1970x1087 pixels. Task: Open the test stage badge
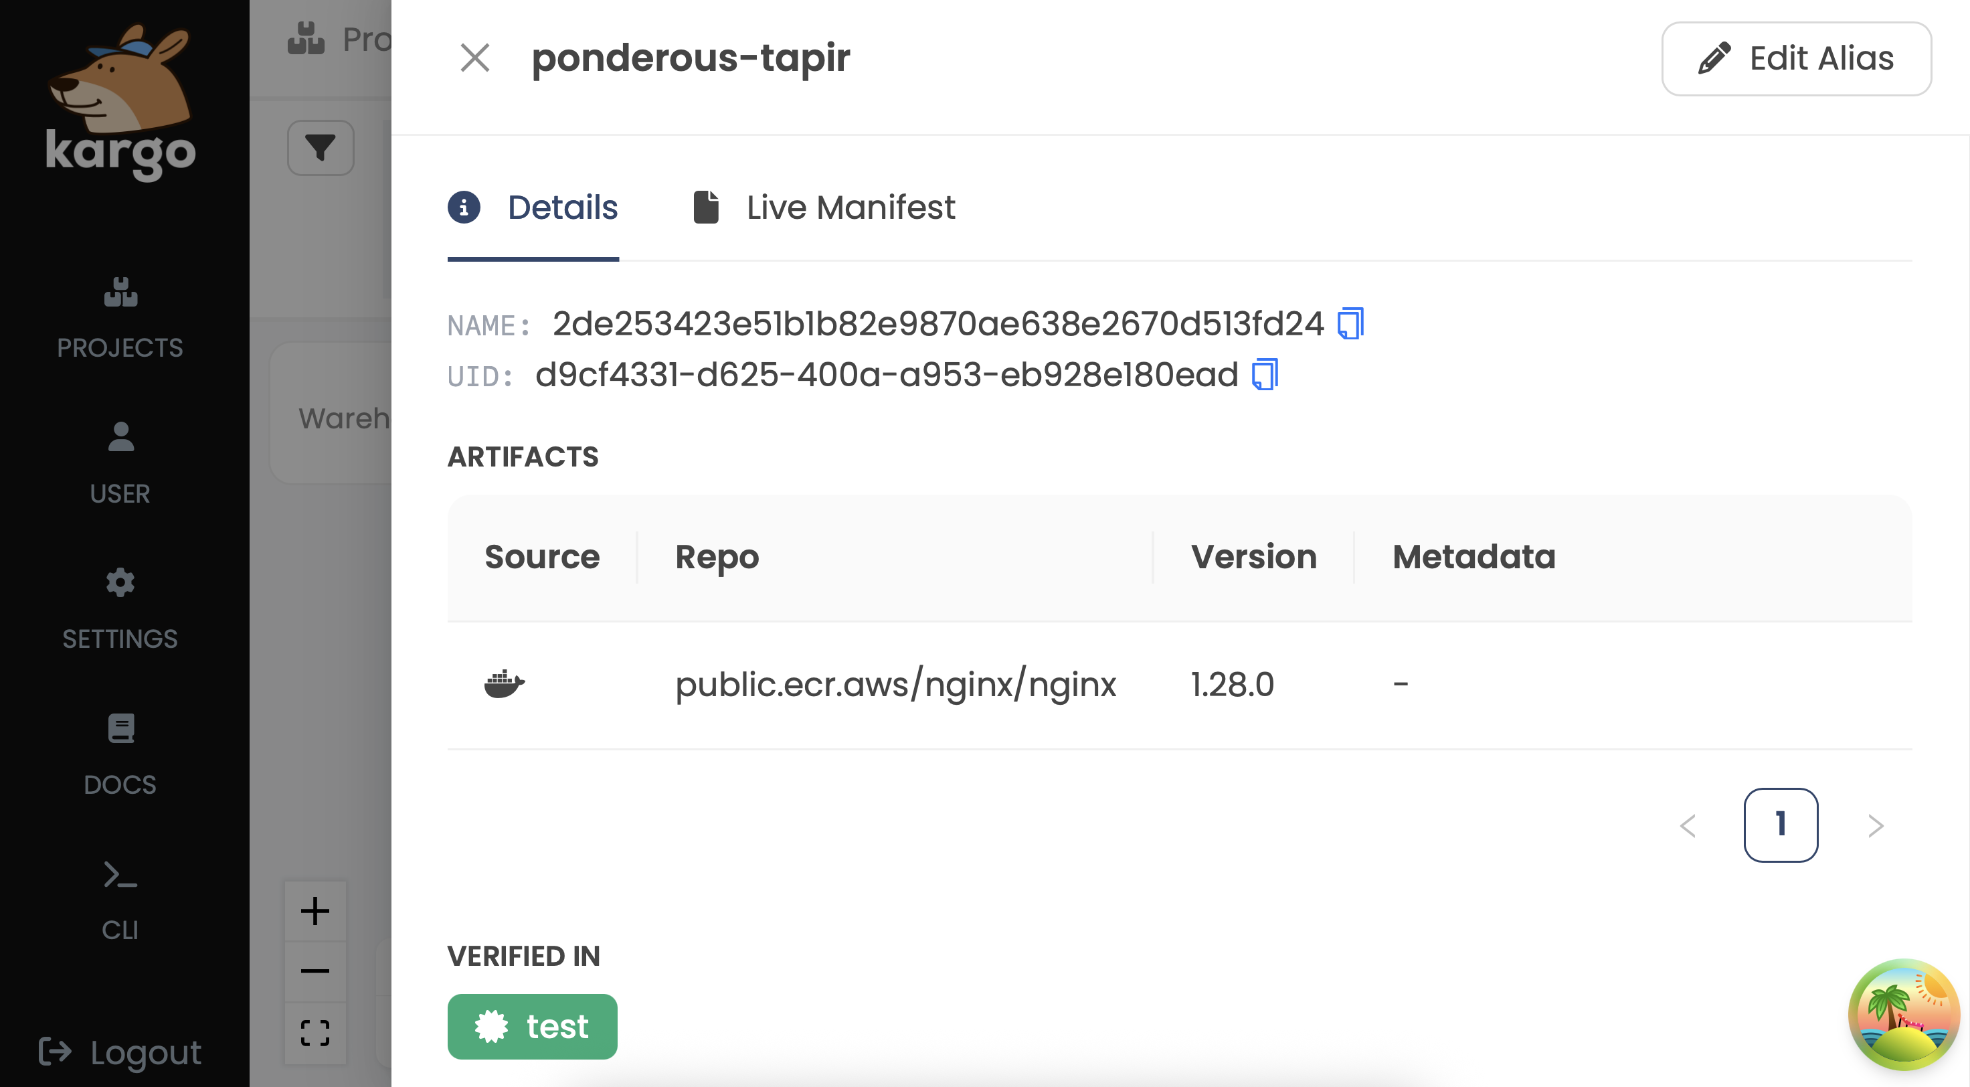[532, 1027]
